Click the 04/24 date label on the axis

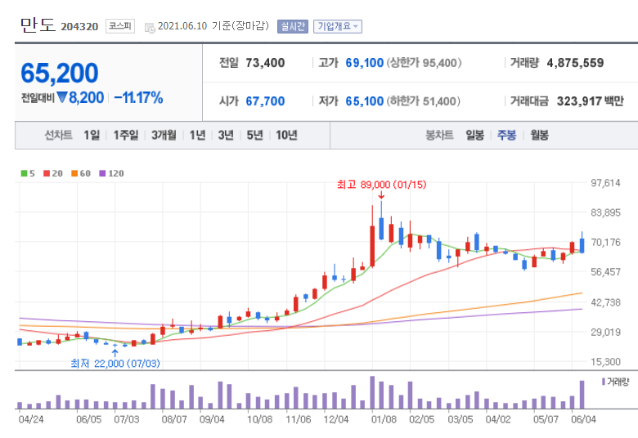click(31, 419)
